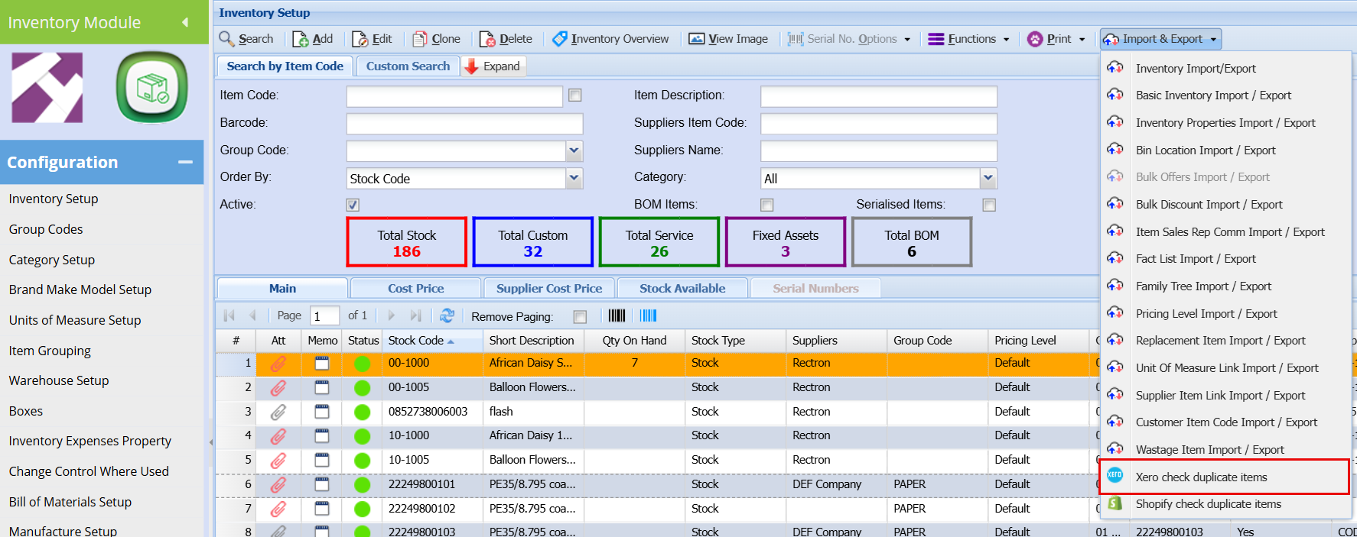Expand the Category dropdown
Screen dimensions: 1357x537
tap(988, 178)
